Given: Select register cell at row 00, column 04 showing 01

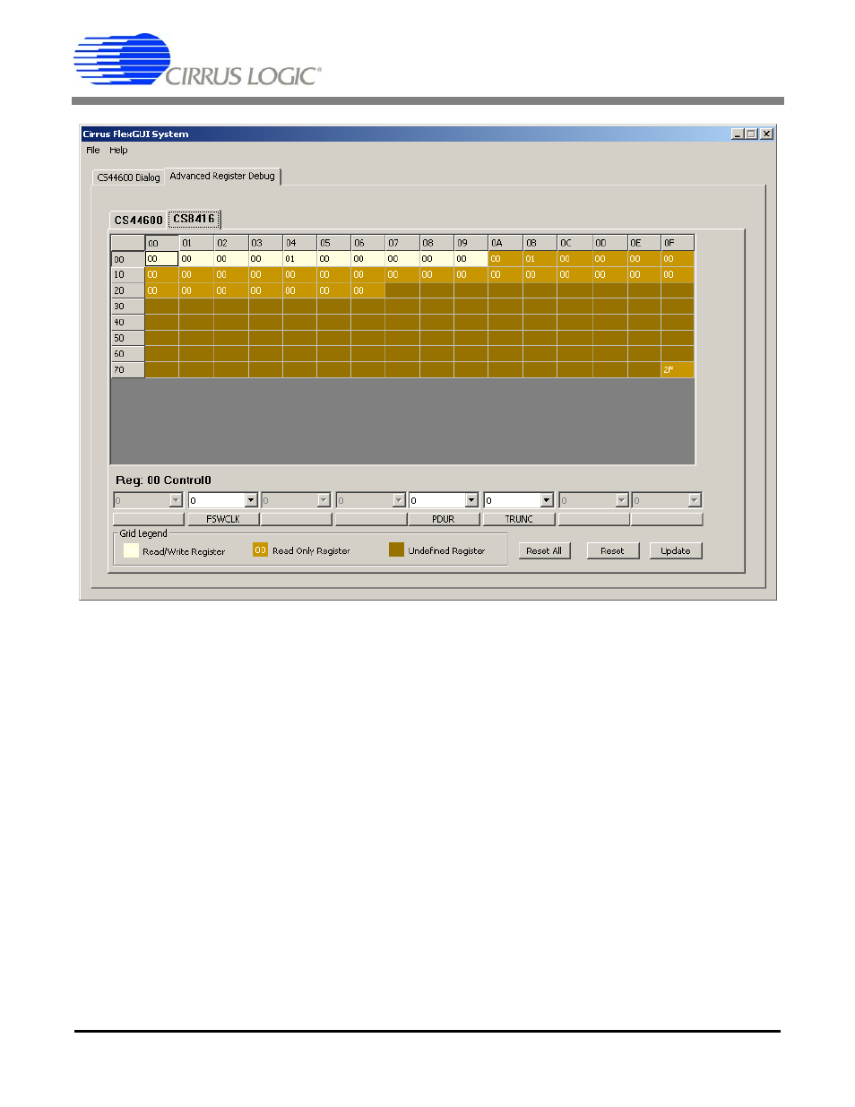Looking at the screenshot, I should [x=300, y=259].
